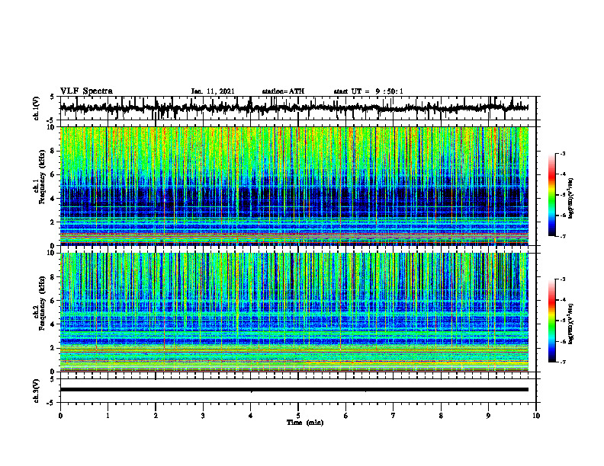Click time axis tick label "4"
604x466 pixels.
[x=251, y=416]
